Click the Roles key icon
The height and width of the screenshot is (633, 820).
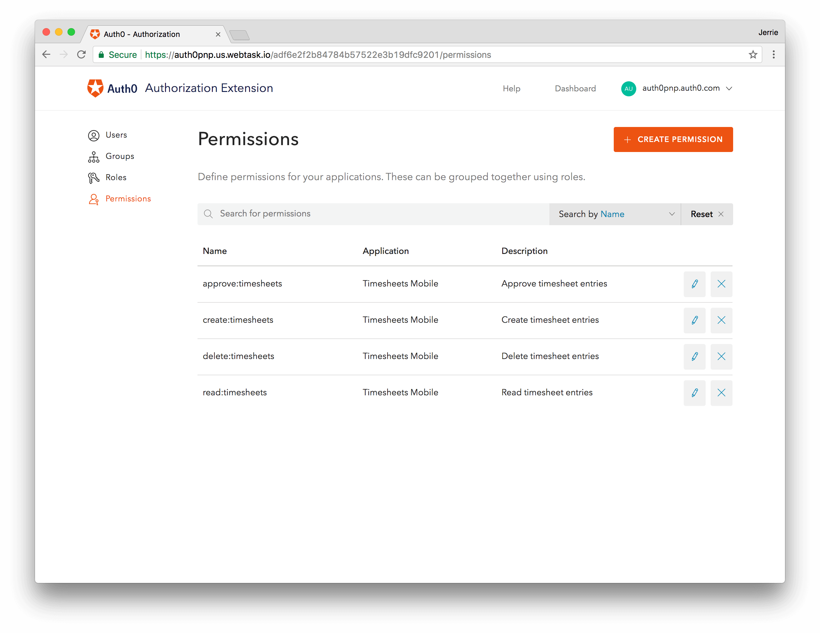point(93,178)
